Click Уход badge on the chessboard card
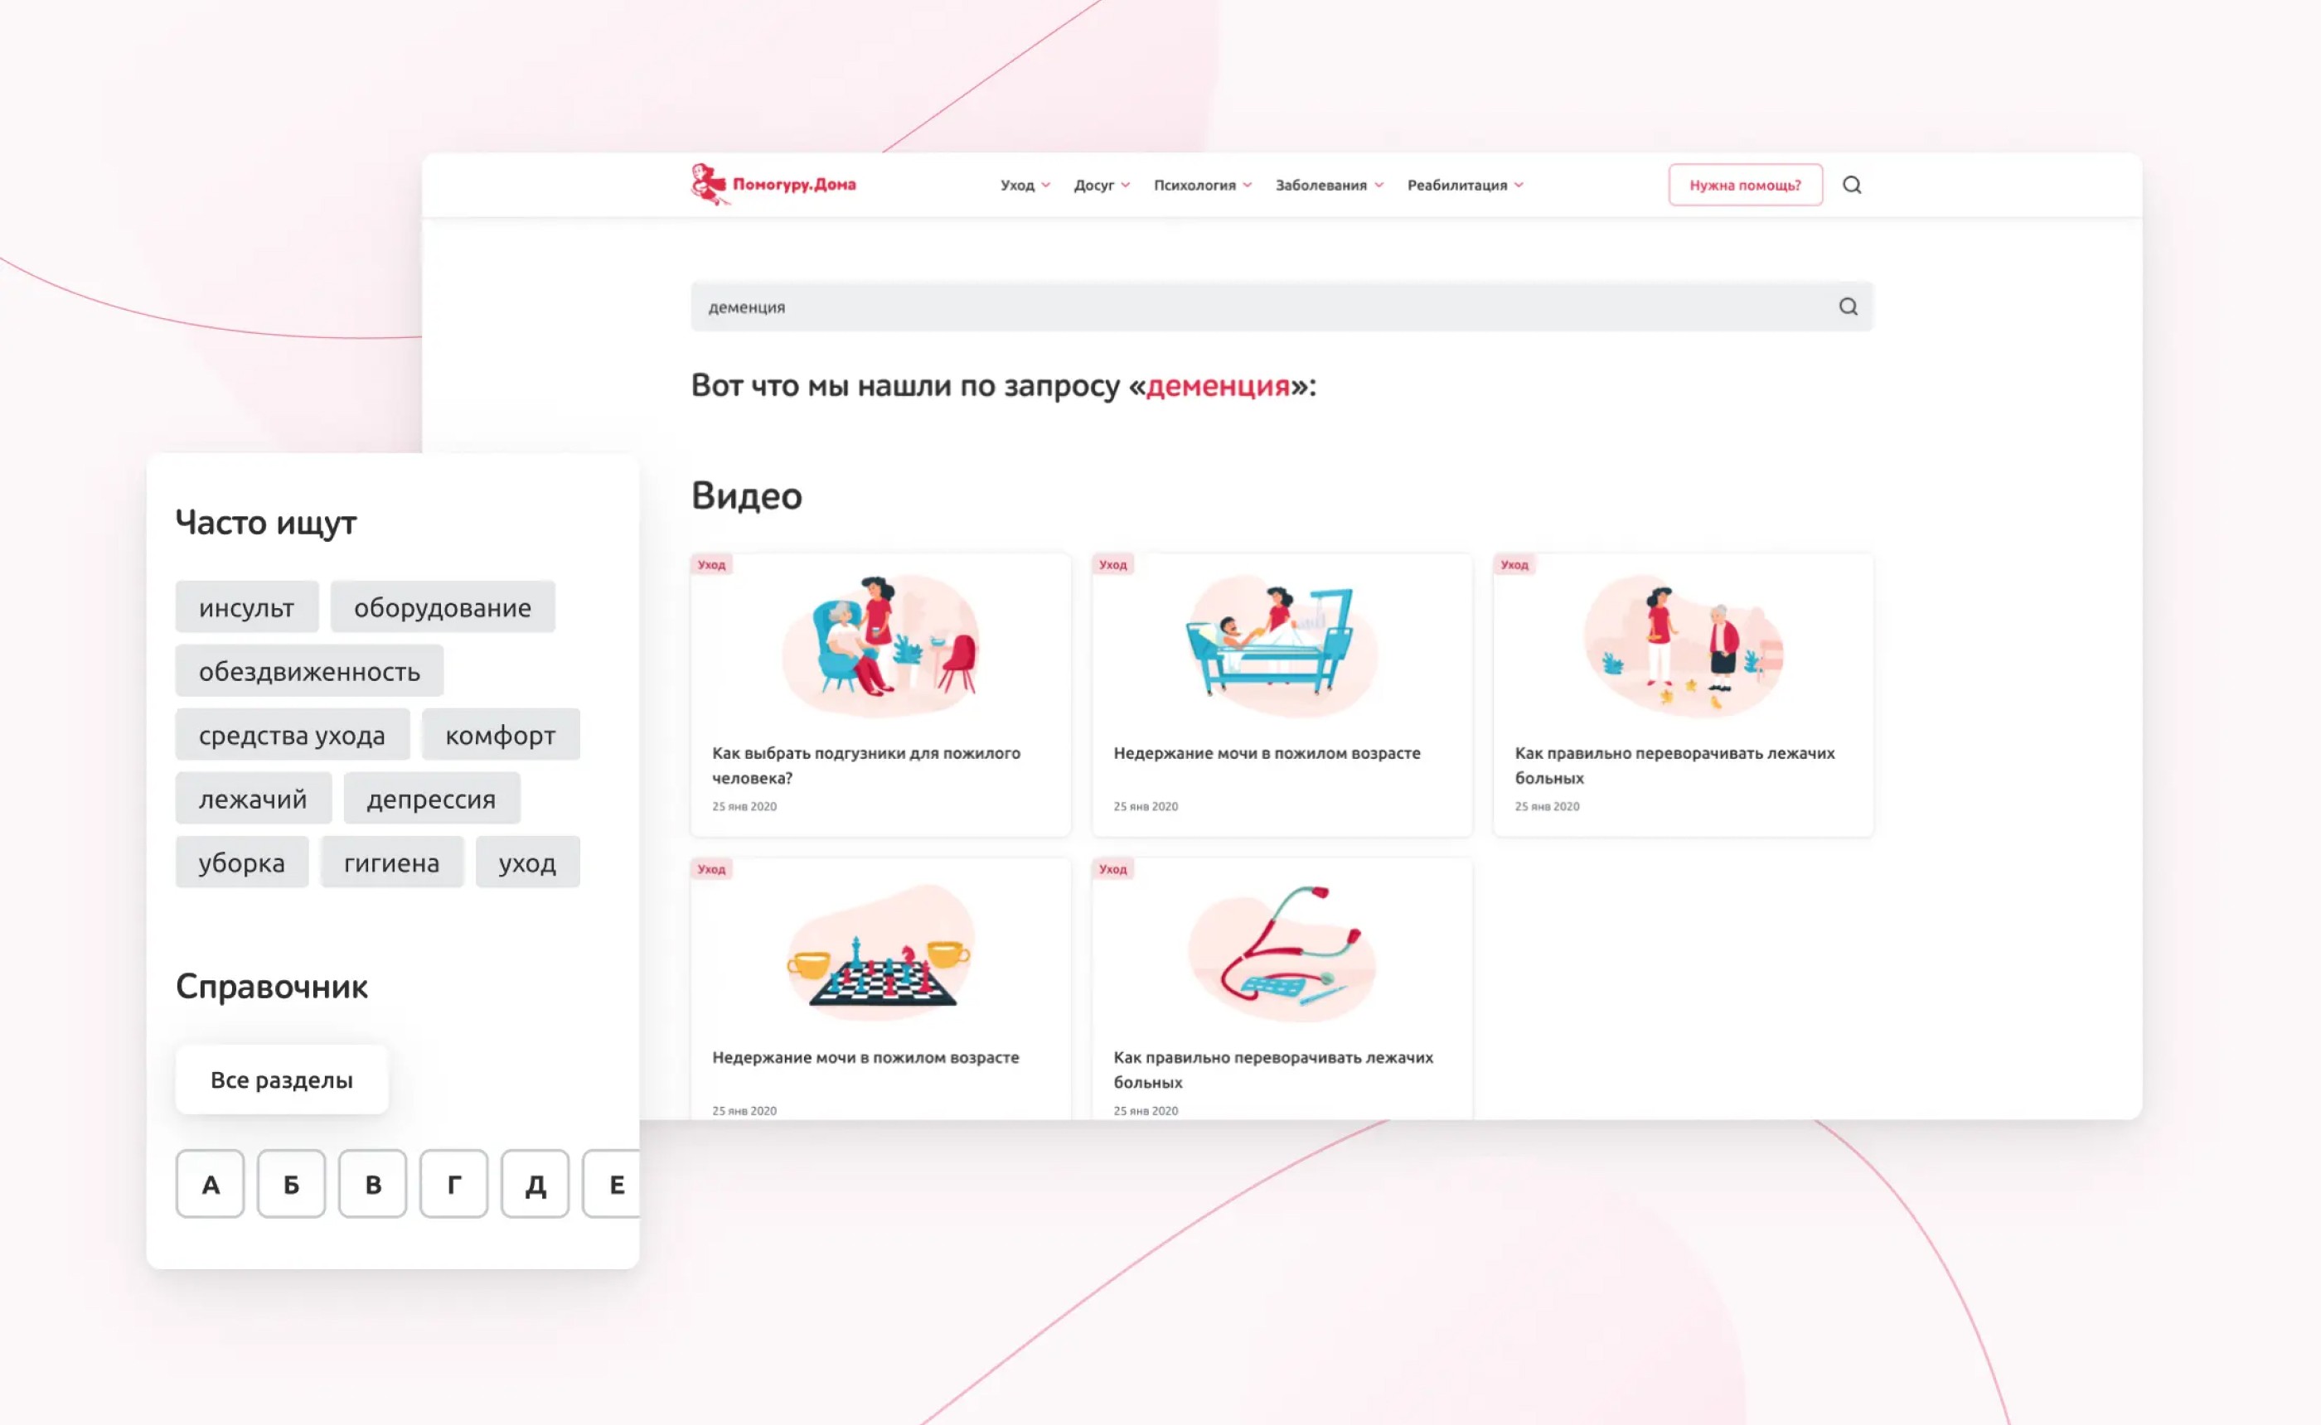Screen dimensions: 2321x1425 pos(712,869)
